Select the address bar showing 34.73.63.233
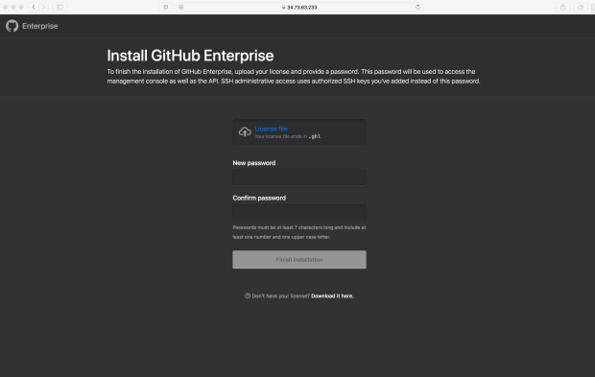 coord(299,7)
